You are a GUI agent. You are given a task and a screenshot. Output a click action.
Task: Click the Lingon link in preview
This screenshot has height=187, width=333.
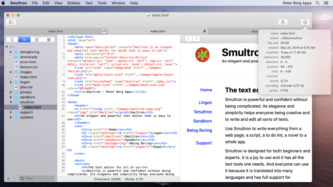[205, 103]
